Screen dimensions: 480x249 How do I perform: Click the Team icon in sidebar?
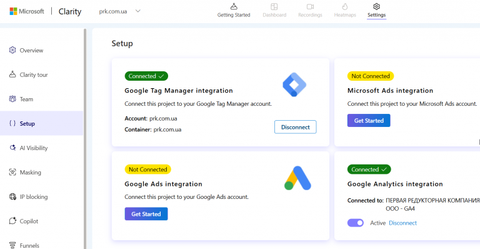[12, 99]
